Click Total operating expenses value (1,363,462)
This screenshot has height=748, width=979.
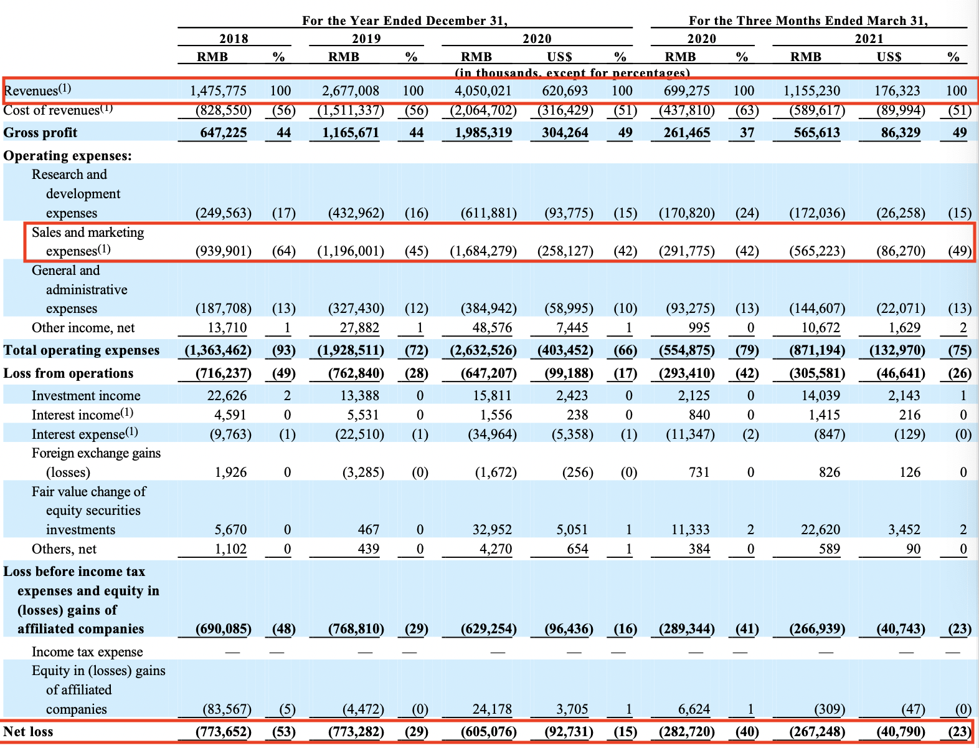pyautogui.click(x=218, y=350)
